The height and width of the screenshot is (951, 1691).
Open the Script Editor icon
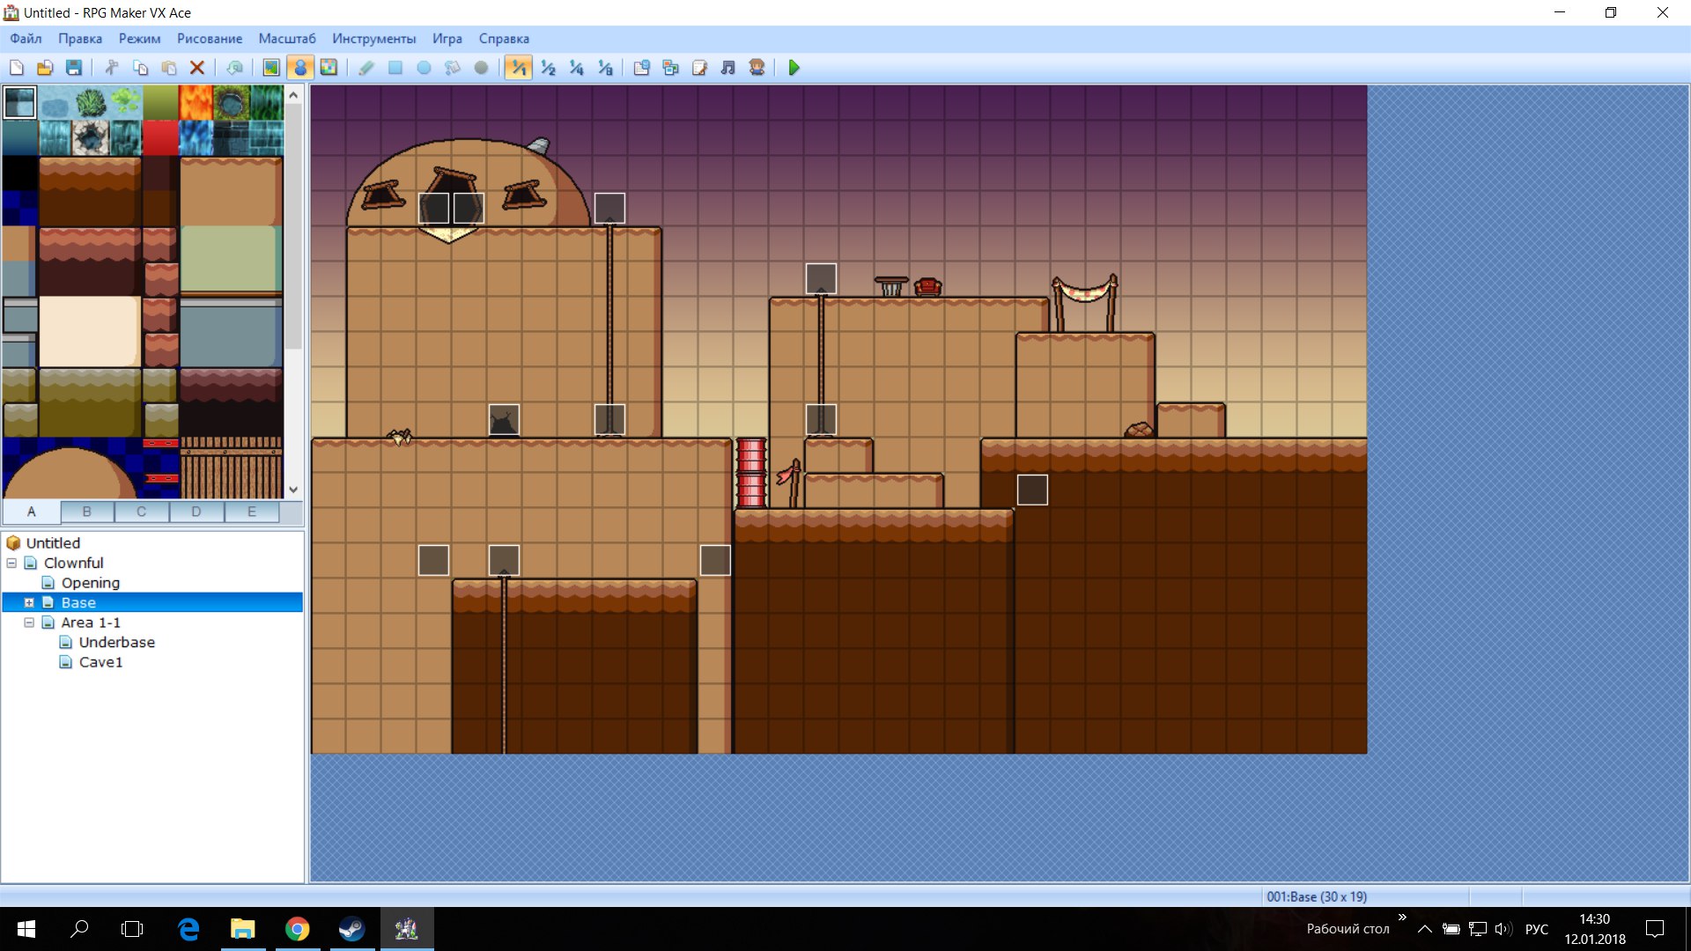click(700, 68)
